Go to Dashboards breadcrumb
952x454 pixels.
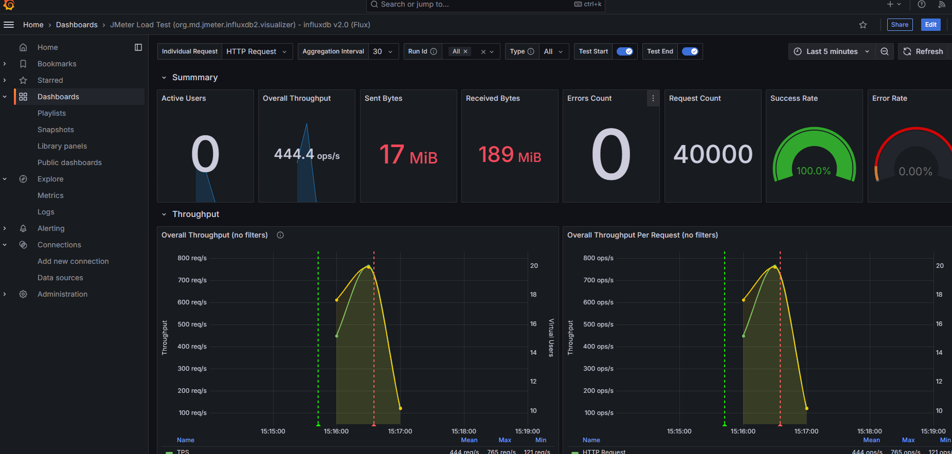pos(77,25)
